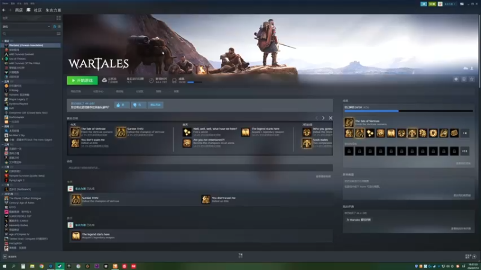Open Big Picture mode icon top right

pos(462,4)
